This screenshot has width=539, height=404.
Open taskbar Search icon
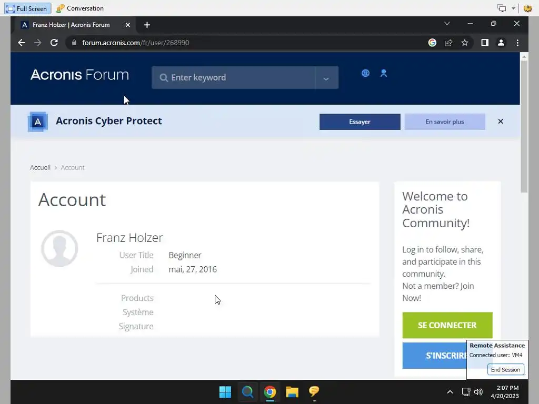coord(247,391)
